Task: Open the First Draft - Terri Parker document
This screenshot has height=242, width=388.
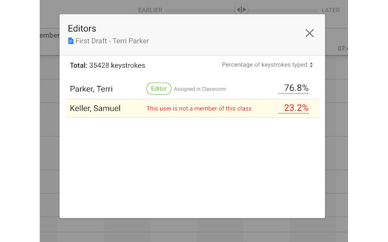Action: 112,41
